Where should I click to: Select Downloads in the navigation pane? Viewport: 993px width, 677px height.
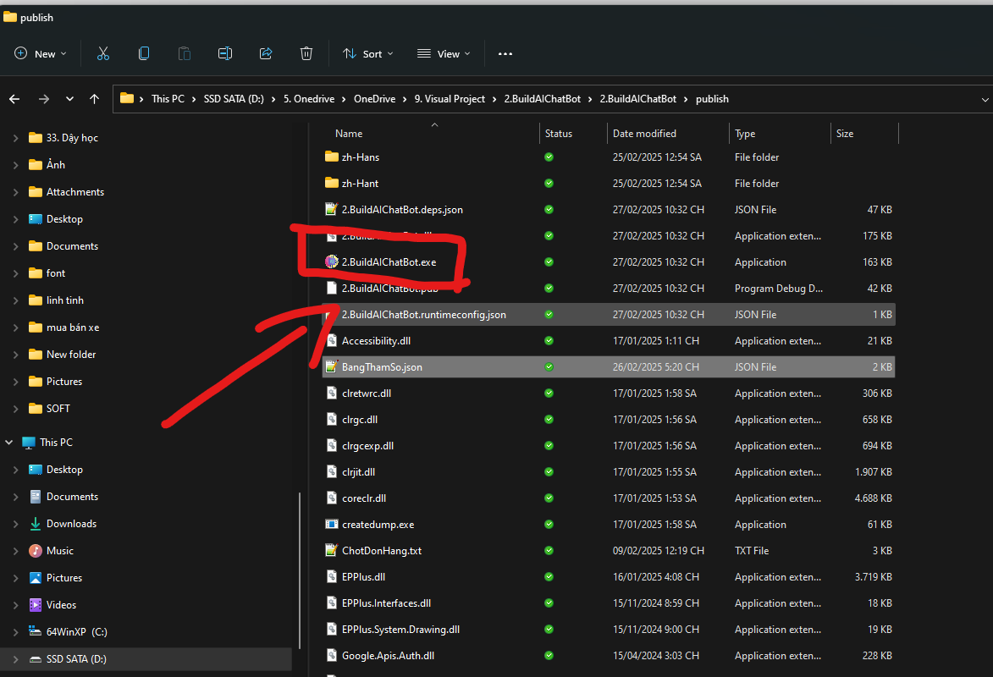pyautogui.click(x=71, y=524)
